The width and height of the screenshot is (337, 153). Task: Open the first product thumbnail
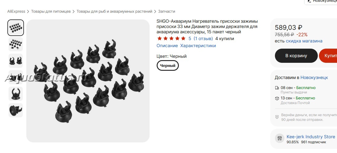point(16,28)
